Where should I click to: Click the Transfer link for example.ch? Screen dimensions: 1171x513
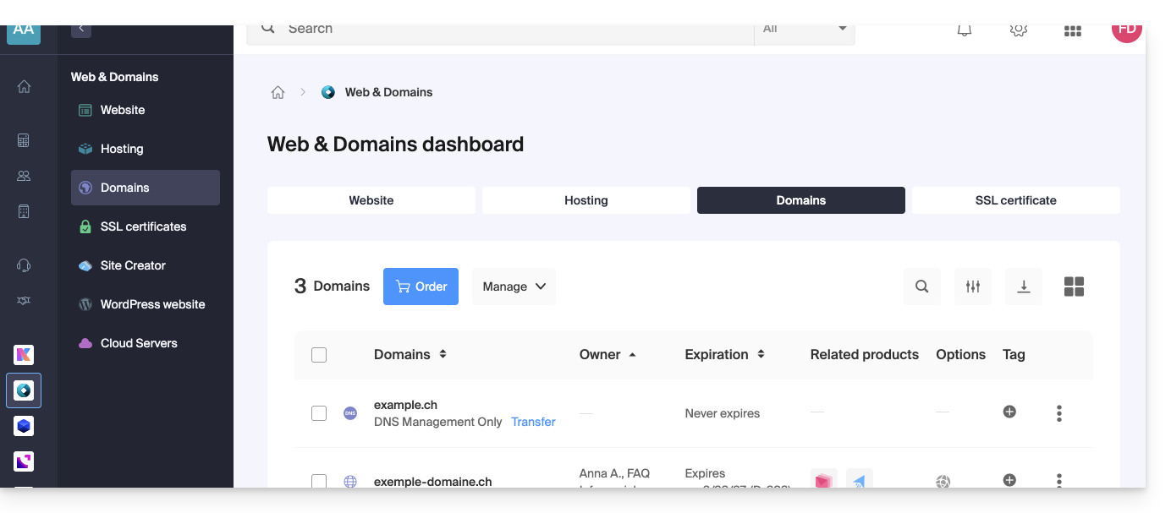[x=533, y=422]
